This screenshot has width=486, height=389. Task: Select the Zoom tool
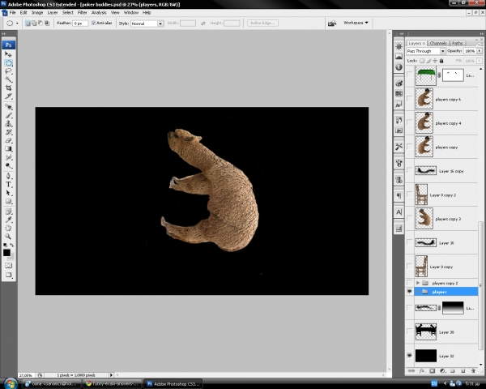[8, 237]
